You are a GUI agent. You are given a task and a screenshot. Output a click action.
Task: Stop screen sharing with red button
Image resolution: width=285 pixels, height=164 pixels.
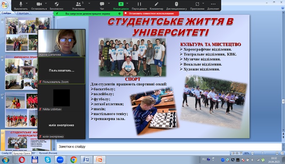151,13
